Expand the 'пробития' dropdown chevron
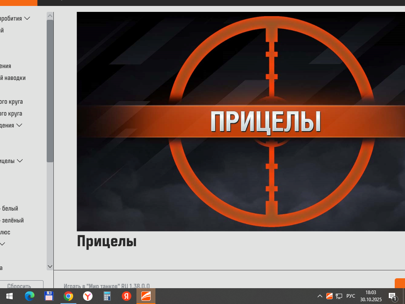This screenshot has width=405, height=304. [x=27, y=18]
